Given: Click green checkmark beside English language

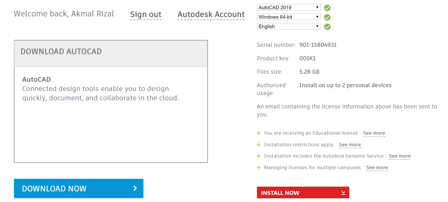Looking at the screenshot, I should coord(327,27).
